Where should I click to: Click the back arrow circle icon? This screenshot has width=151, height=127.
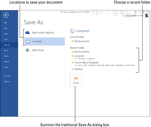tap(6, 15)
